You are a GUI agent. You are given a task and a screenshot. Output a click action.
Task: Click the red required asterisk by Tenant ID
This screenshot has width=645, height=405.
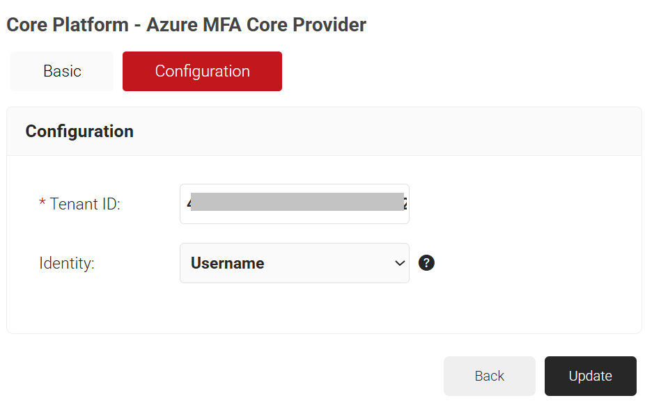point(42,203)
